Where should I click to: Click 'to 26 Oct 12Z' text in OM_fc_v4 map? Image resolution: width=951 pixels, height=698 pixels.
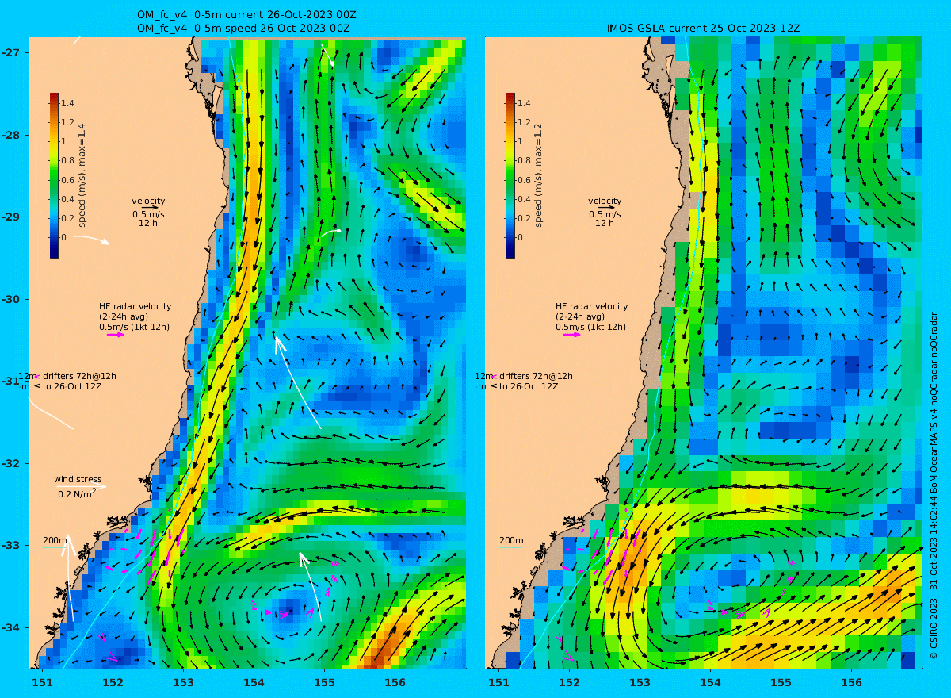click(73, 386)
